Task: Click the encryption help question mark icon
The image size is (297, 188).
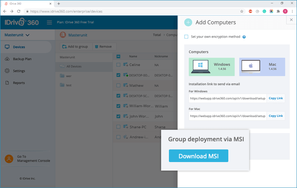Action: 244,37
